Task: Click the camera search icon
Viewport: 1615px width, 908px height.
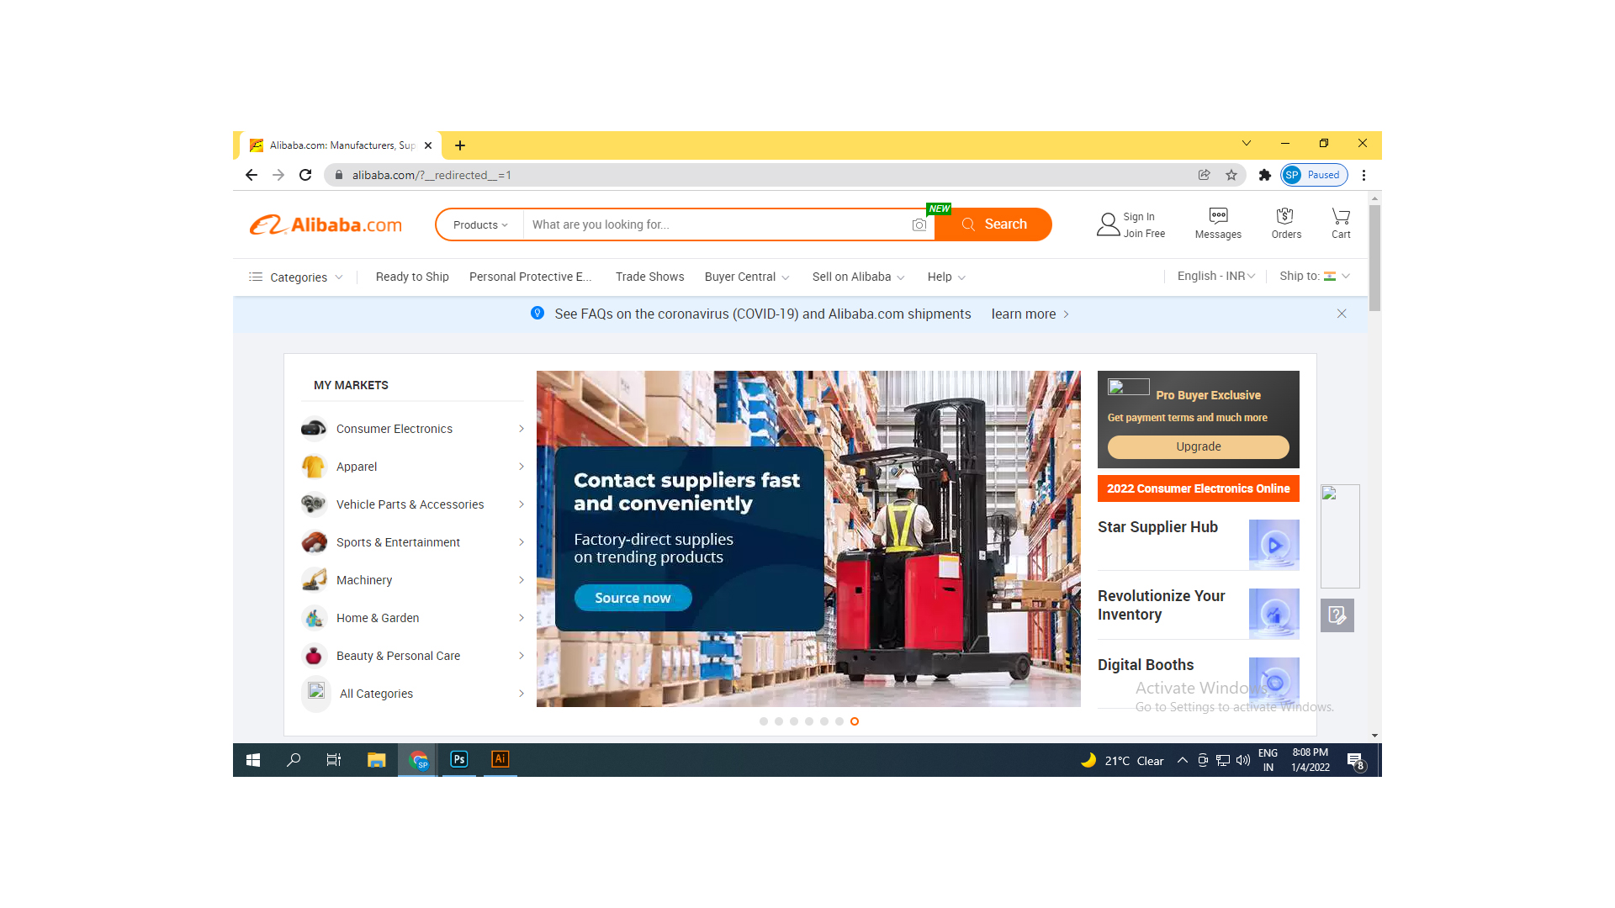Action: point(919,225)
